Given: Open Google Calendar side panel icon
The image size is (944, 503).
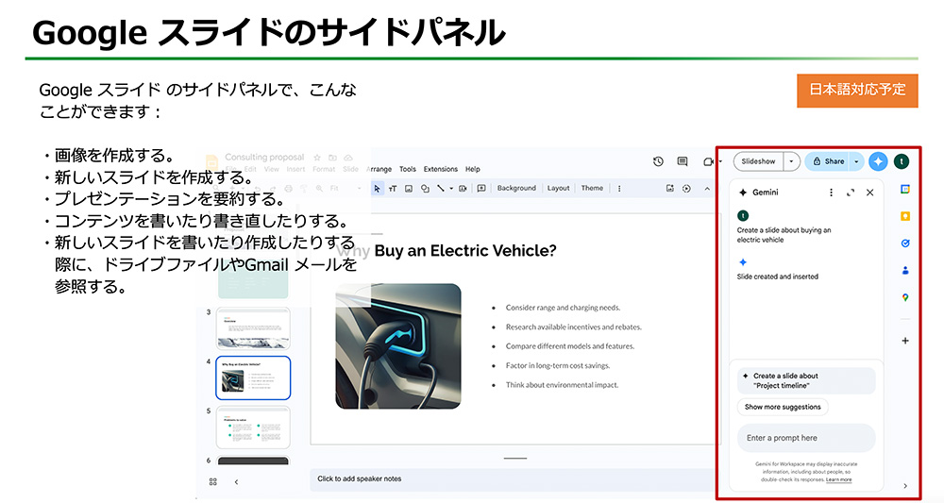Looking at the screenshot, I should coord(905,189).
